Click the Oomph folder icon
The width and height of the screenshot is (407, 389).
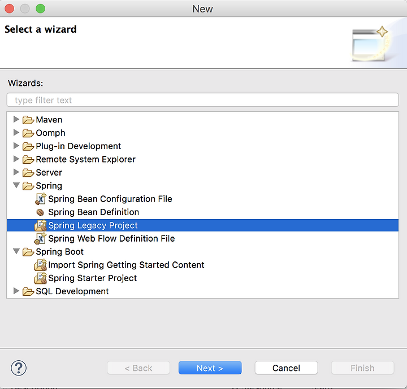point(28,133)
